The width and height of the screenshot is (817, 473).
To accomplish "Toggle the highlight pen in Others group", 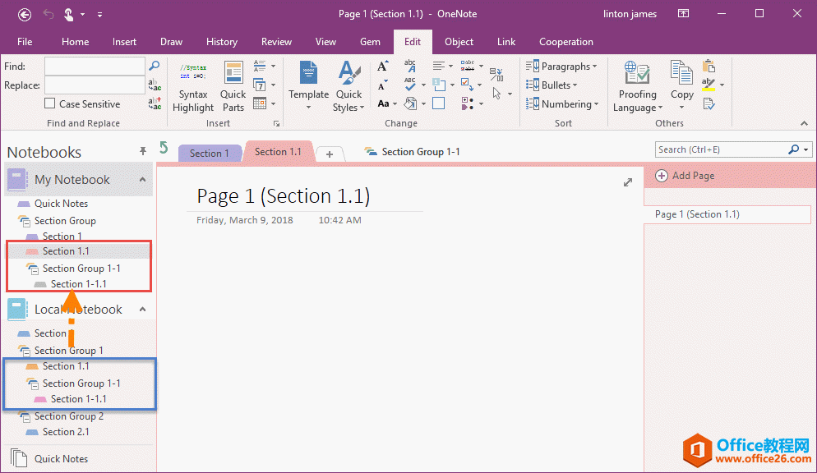I will [709, 85].
